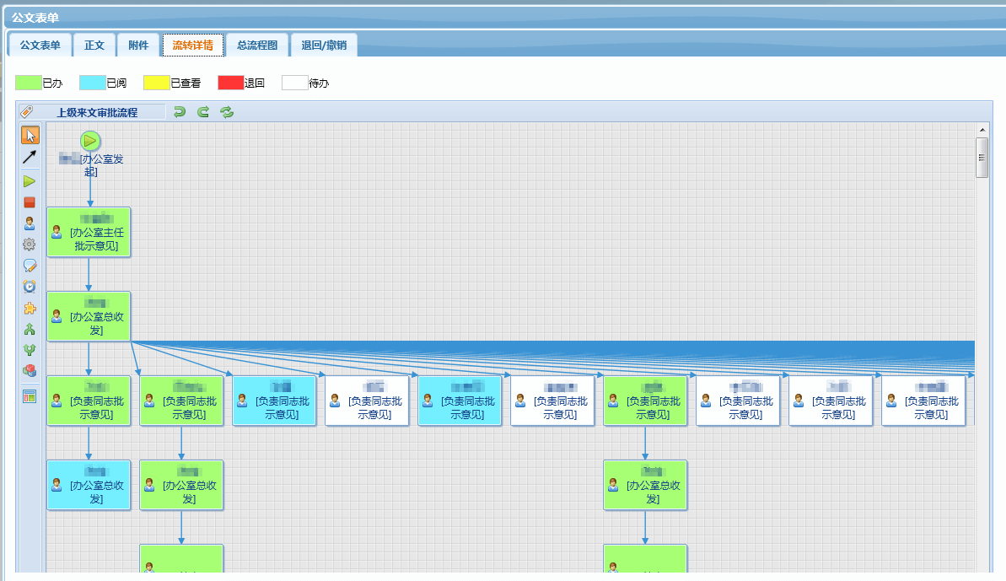Go to the 退回/撤销 tab
The image size is (1006, 581).
[x=324, y=46]
